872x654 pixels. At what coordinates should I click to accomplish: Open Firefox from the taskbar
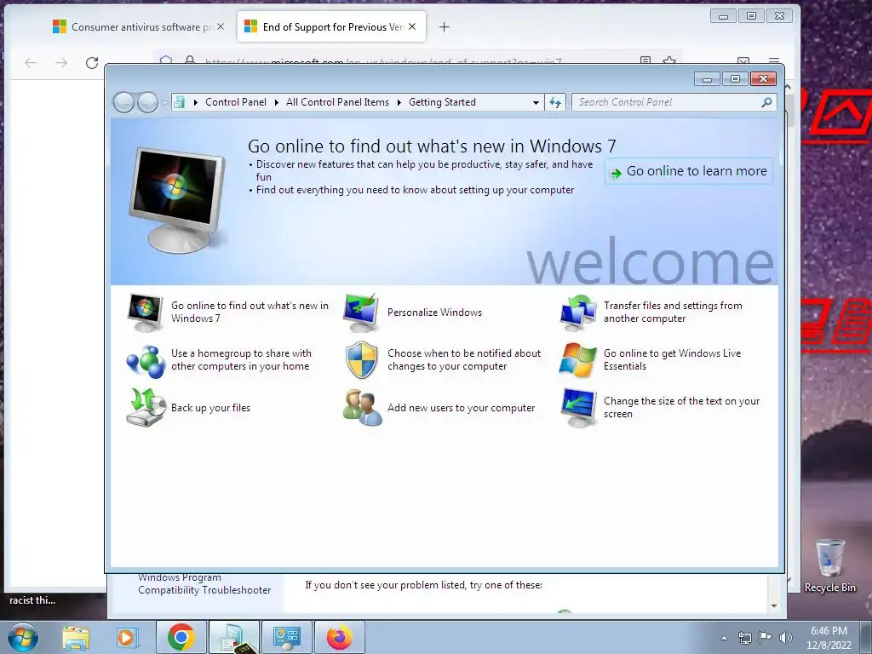tap(339, 637)
